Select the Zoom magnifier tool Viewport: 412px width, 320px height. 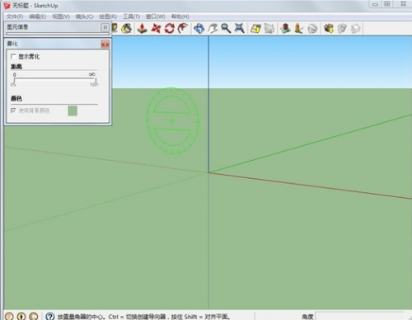(226, 28)
